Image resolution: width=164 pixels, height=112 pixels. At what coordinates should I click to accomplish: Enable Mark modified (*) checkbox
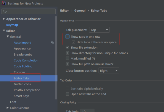click(x=67, y=58)
